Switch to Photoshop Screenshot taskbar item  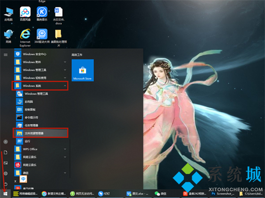tap(223, 194)
